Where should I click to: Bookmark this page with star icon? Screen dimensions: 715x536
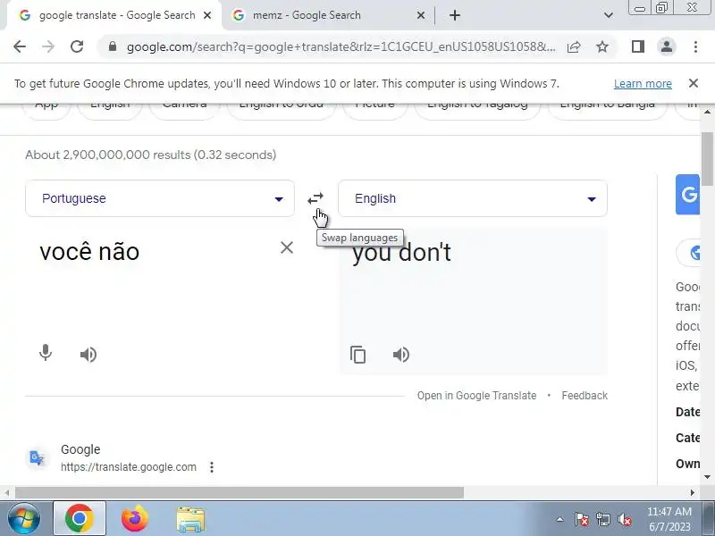[x=602, y=46]
